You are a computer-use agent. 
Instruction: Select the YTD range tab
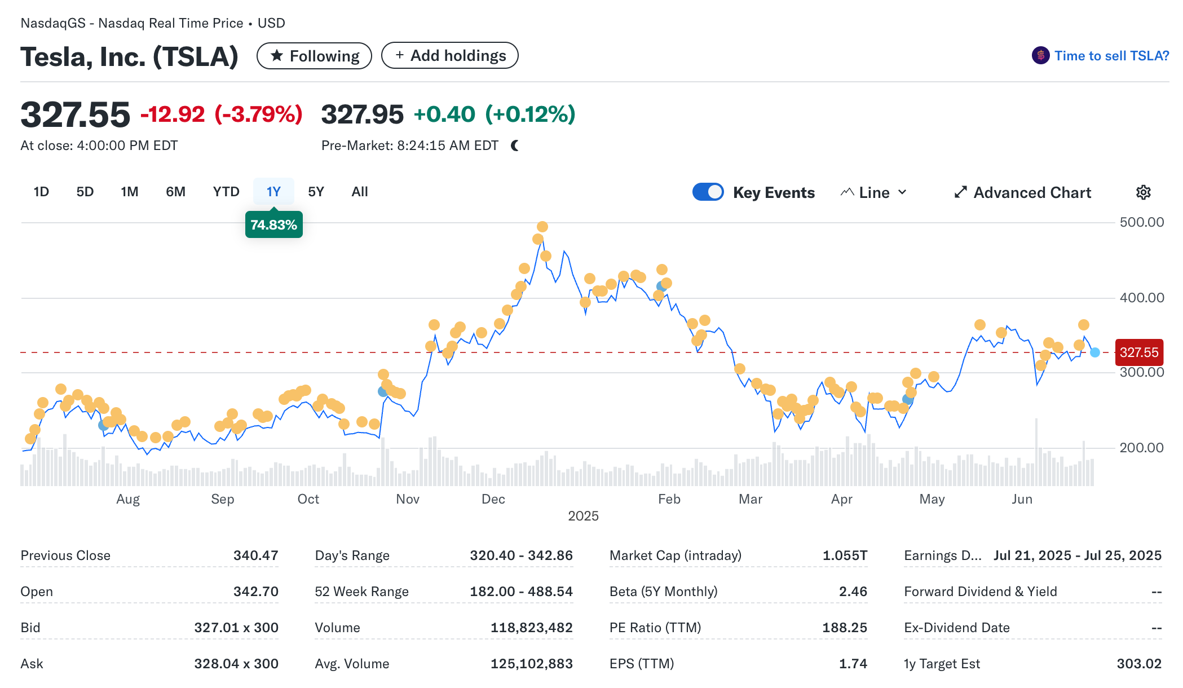tap(226, 192)
